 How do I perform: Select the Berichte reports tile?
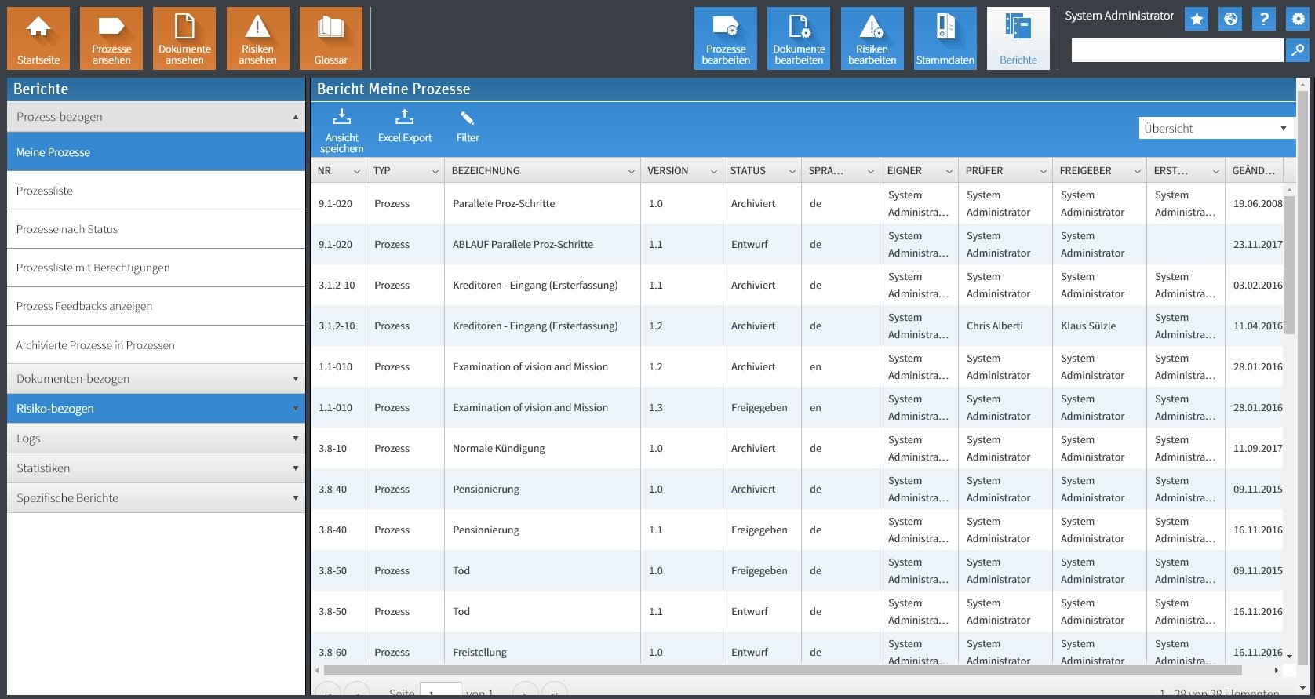click(1018, 38)
